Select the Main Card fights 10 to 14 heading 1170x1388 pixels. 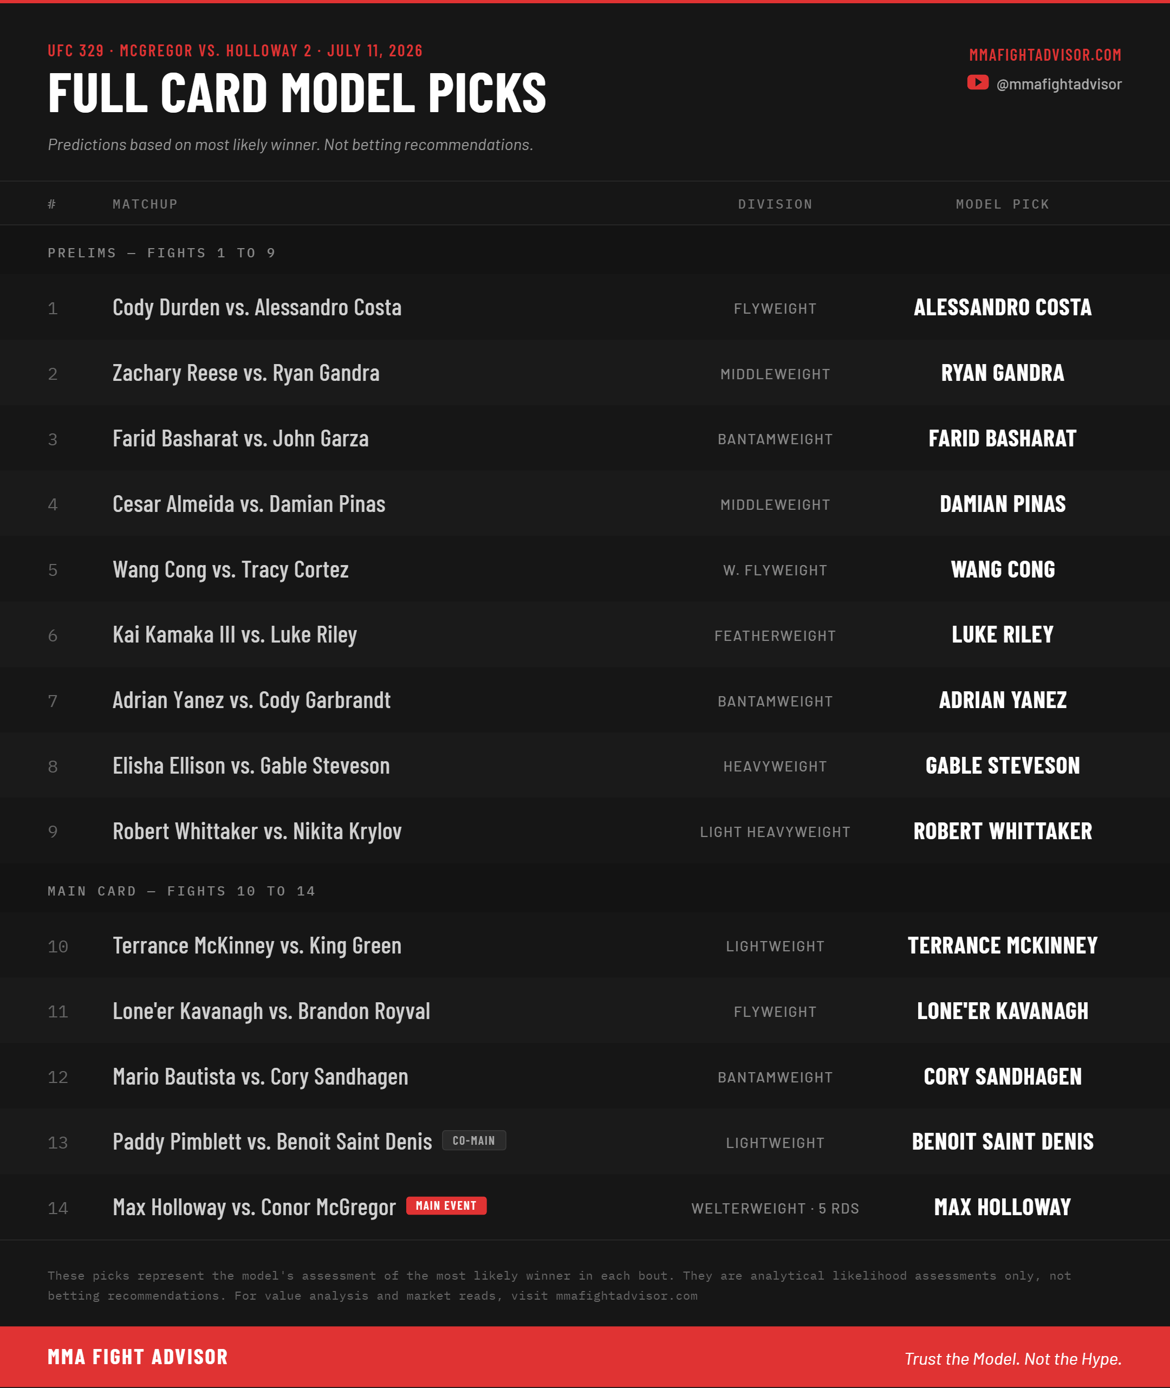[181, 891]
